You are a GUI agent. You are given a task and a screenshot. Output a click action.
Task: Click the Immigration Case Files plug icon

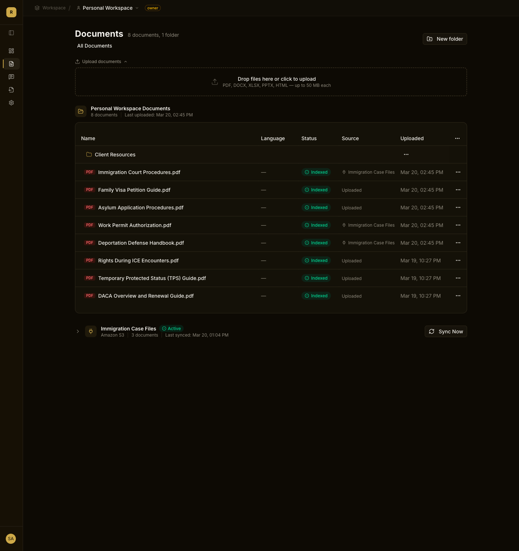91,332
